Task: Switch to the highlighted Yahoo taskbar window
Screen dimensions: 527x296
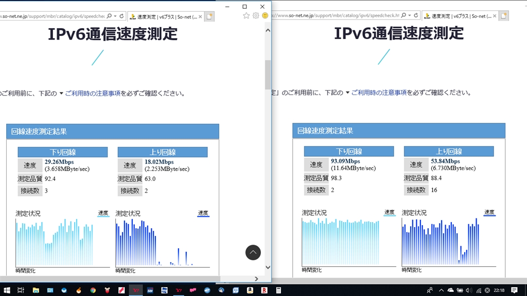Action: (x=136, y=290)
